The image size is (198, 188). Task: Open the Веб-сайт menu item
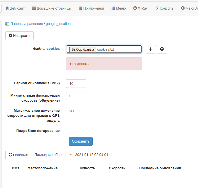pyautogui.click(x=15, y=8)
